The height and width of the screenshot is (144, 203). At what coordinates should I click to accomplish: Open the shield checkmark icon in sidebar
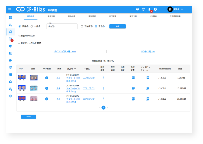click(10, 46)
